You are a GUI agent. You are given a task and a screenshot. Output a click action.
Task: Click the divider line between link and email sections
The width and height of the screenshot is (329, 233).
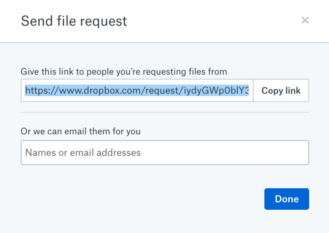(164, 112)
